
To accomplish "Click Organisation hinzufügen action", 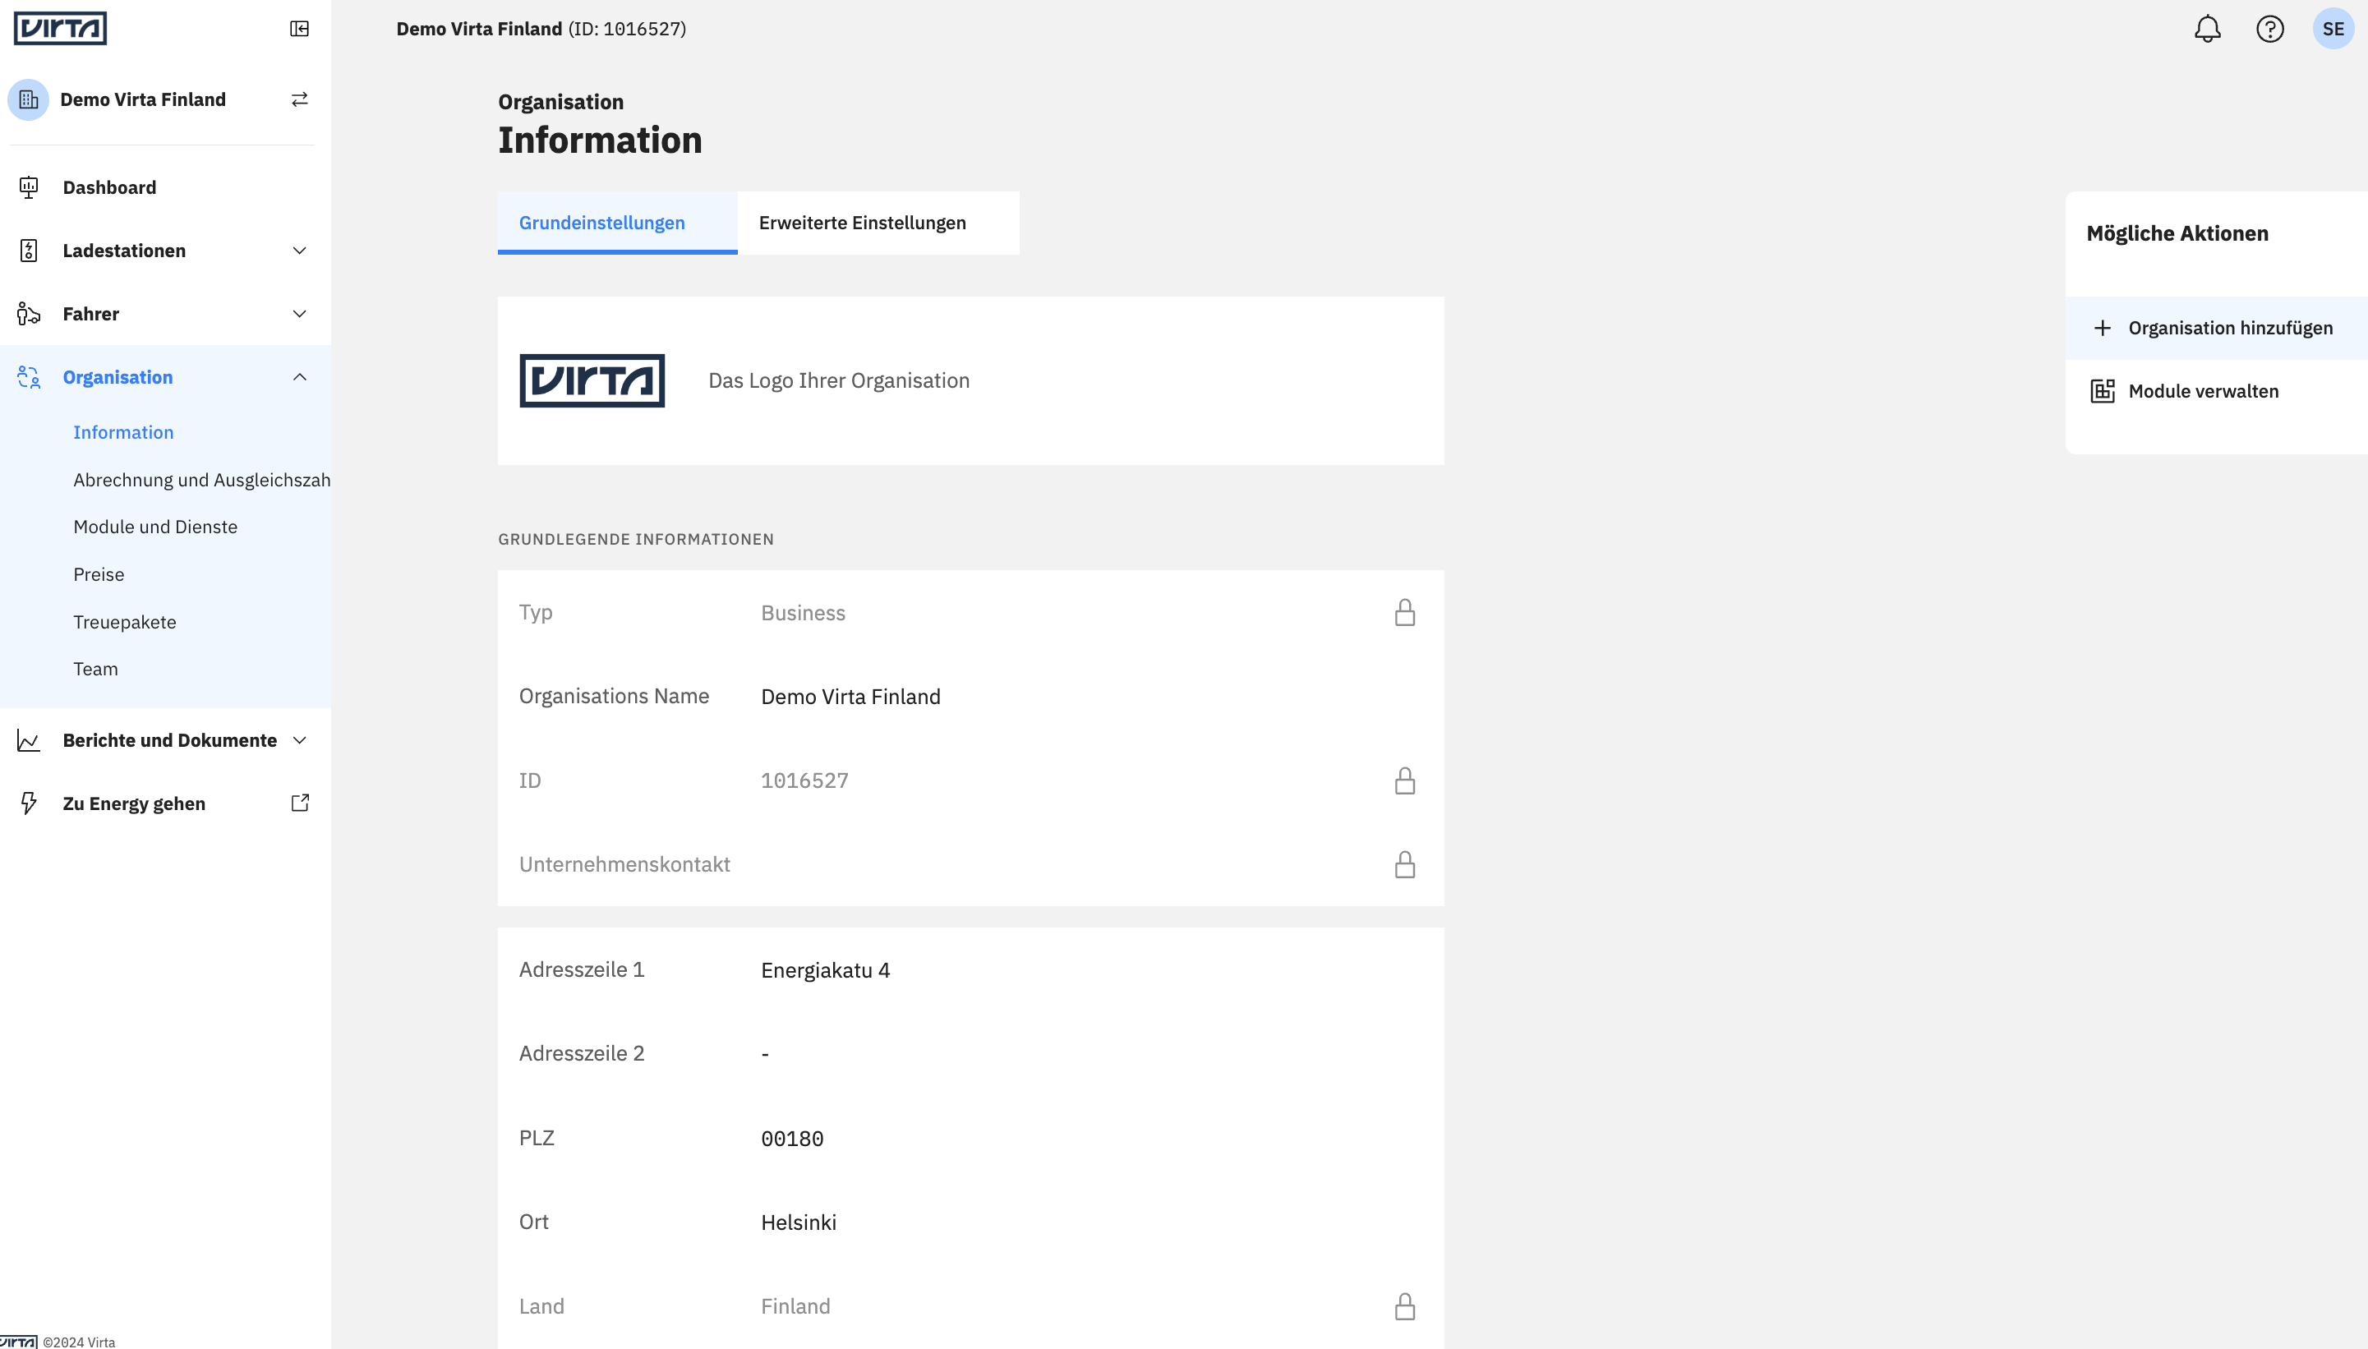I will tap(2216, 328).
